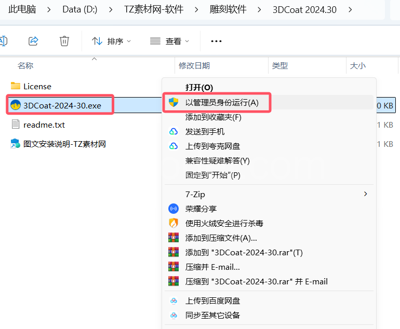400x329 pixels.
Task: Select the readme.txt file name
Action: (x=44, y=125)
